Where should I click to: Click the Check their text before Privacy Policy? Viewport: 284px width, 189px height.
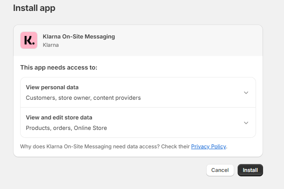pyautogui.click(x=176, y=147)
